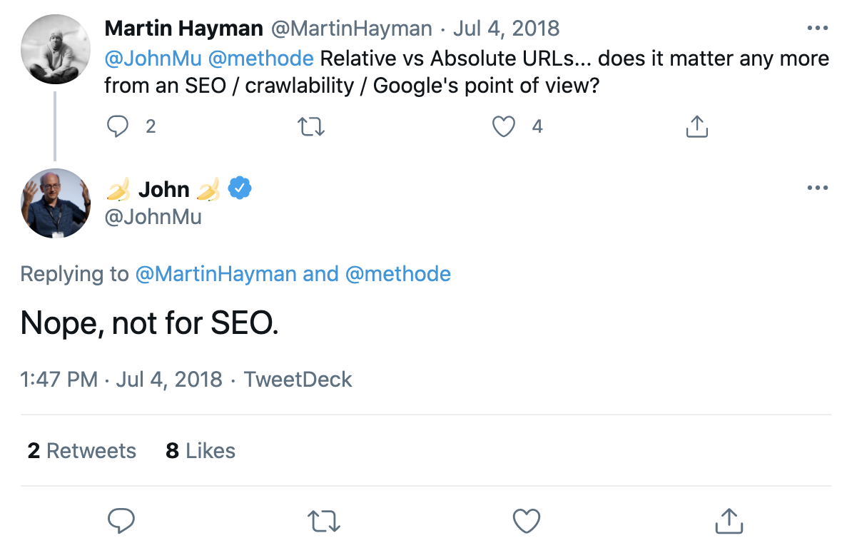Click the Jul 4, 2018 timestamp on Martin's tweet

tap(506, 29)
